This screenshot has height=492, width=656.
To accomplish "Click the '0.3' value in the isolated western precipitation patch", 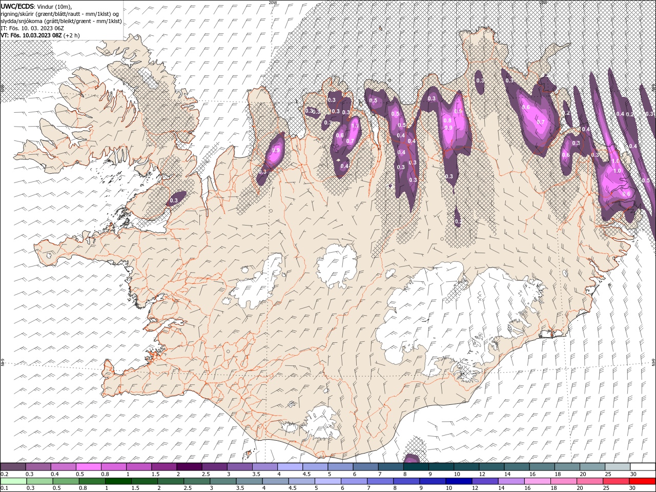I will 174,200.
